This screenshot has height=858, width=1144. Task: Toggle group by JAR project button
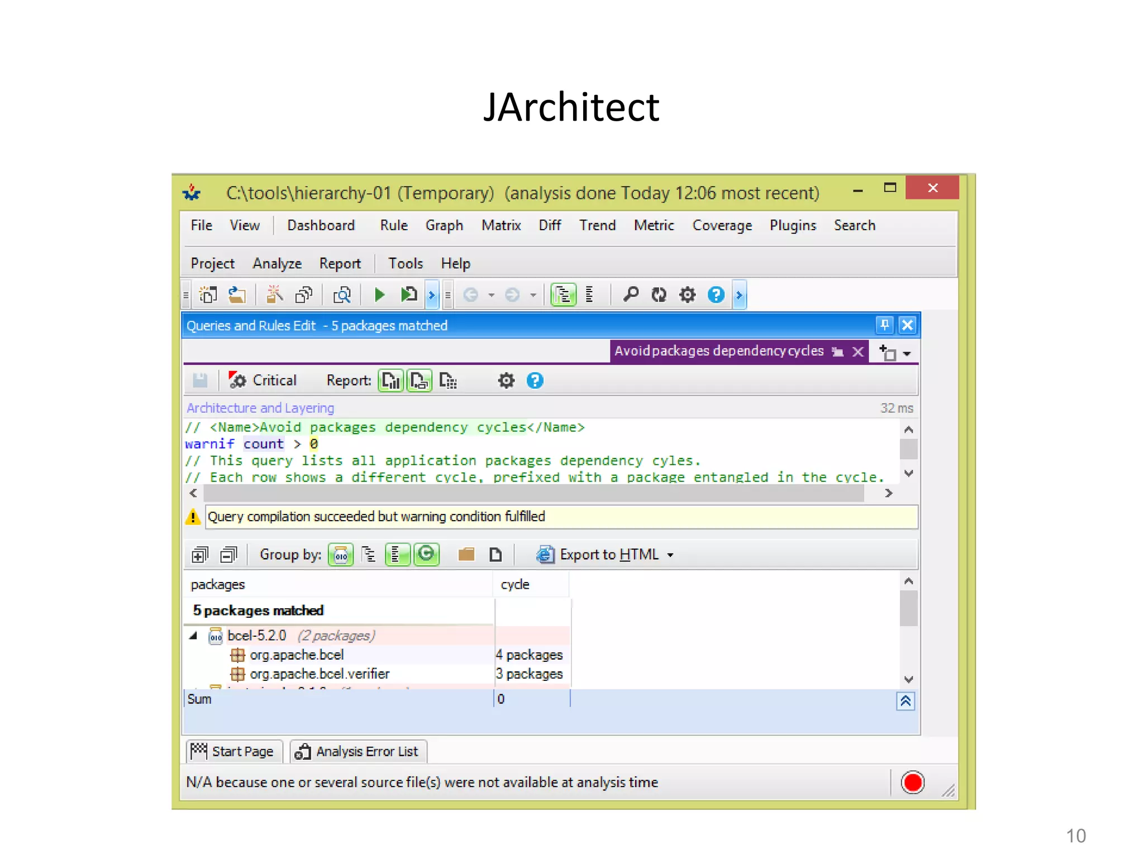341,555
